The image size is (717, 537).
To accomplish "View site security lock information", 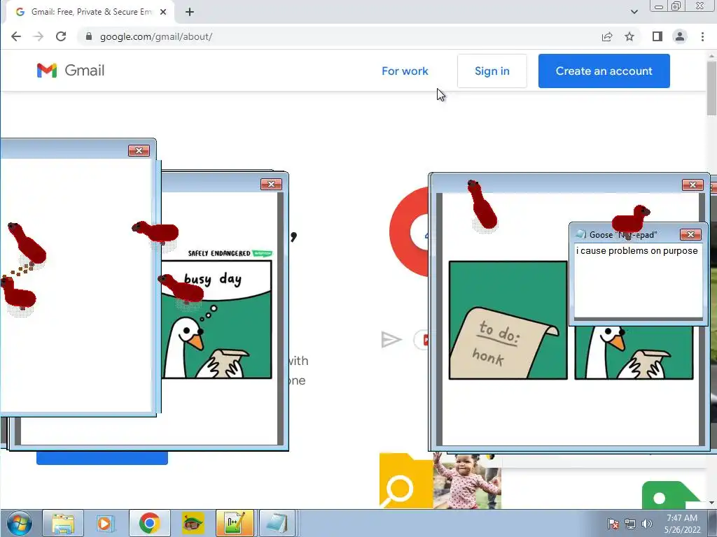I will pyautogui.click(x=89, y=36).
